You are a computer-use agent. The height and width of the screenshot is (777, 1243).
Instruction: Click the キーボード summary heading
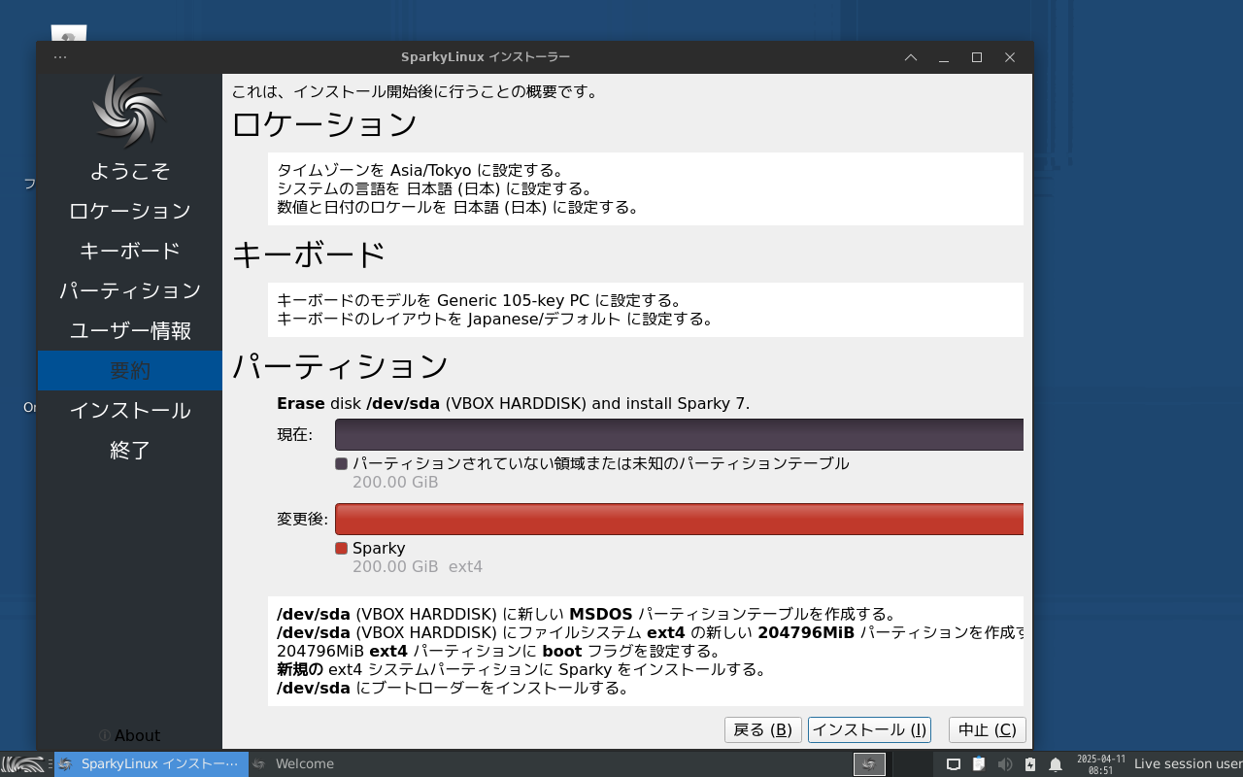tap(309, 254)
